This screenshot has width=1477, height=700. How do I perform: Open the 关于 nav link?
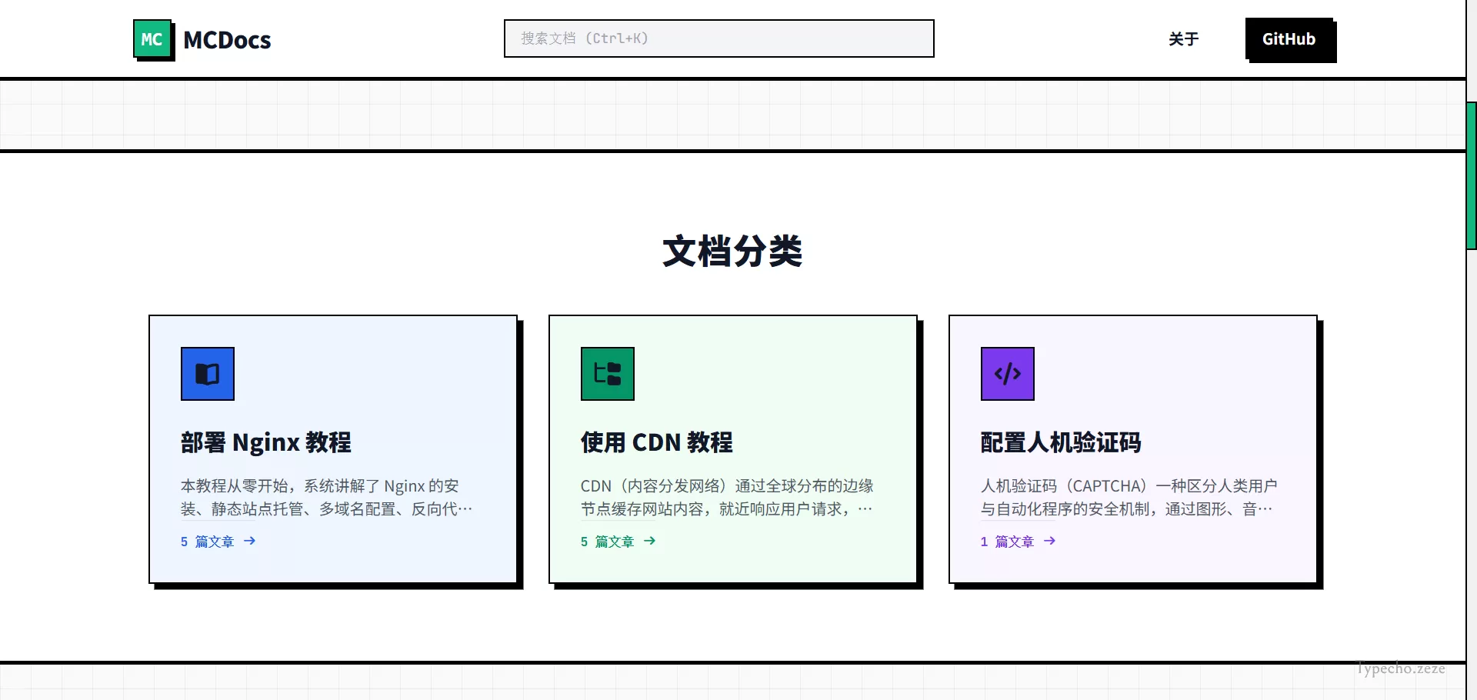coord(1183,39)
